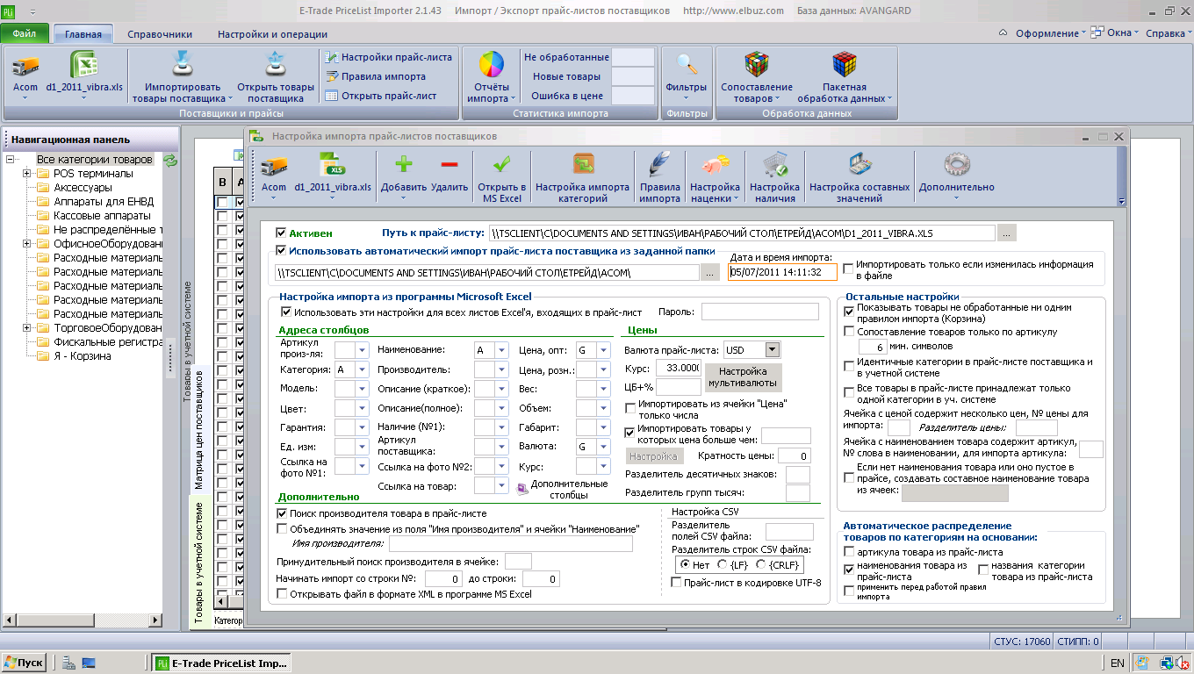This screenshot has width=1194, height=674.
Task: Click browse button next to price list path
Action: click(1006, 233)
